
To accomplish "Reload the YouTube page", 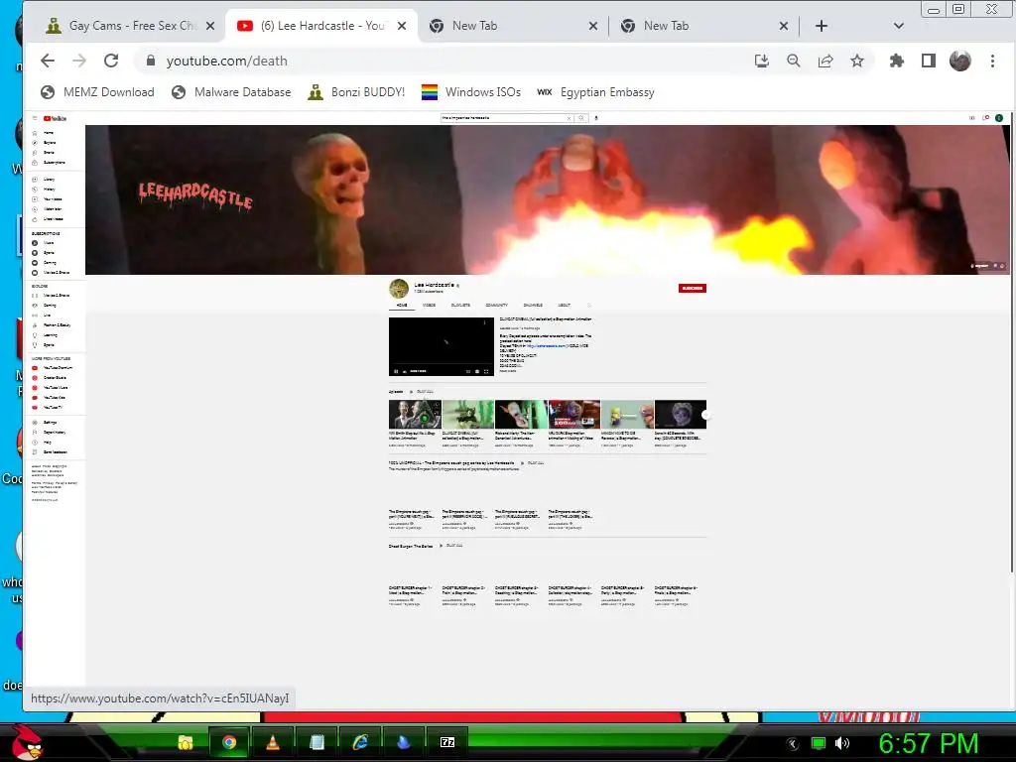I will point(111,61).
